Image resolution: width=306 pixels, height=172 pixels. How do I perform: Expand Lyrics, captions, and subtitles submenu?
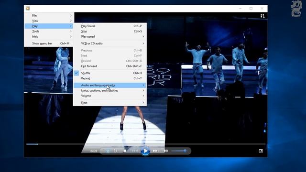110,90
